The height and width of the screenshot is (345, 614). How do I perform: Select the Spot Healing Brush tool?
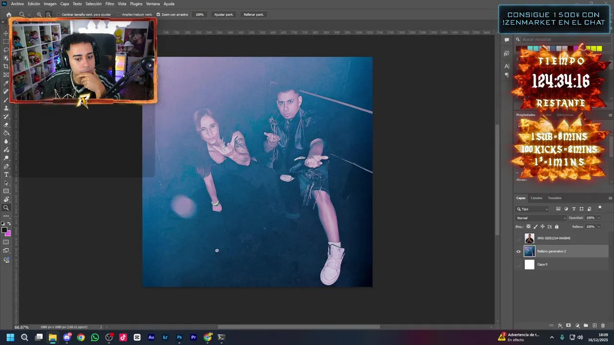click(6, 92)
